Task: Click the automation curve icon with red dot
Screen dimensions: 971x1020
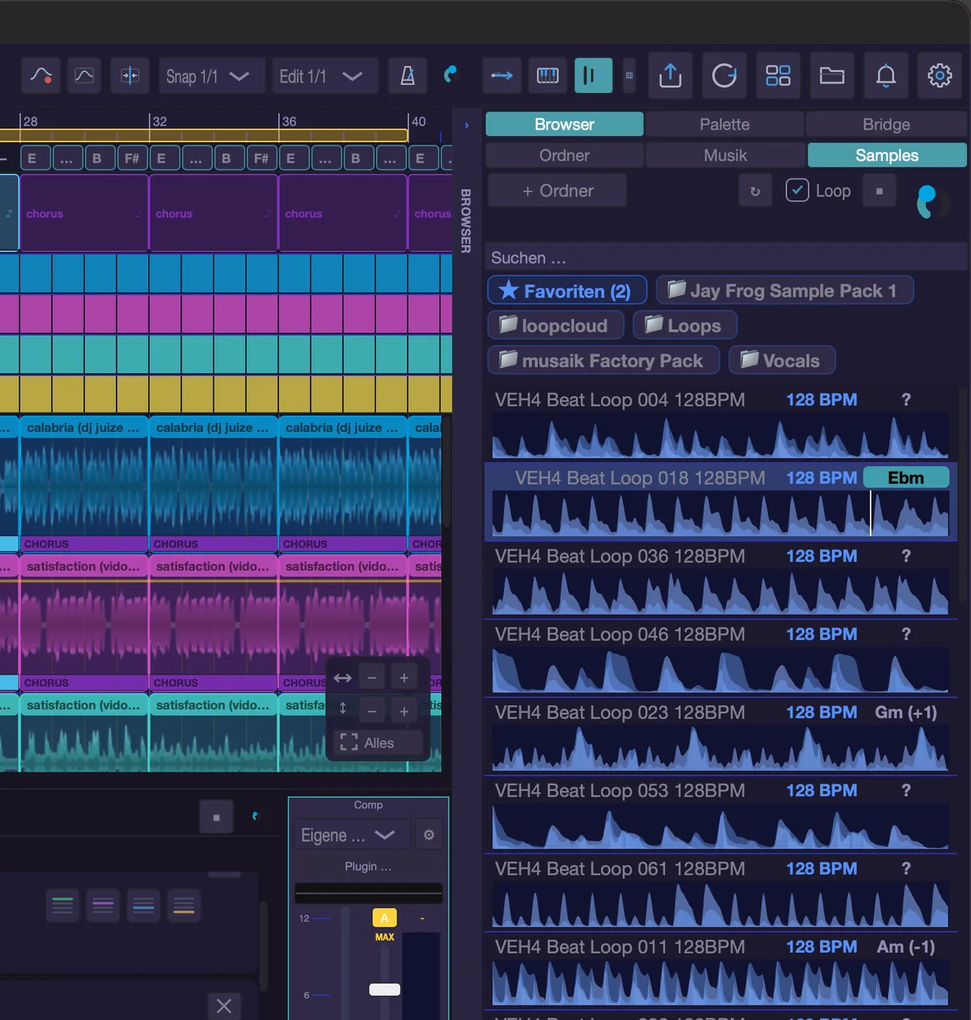Action: pyautogui.click(x=40, y=76)
